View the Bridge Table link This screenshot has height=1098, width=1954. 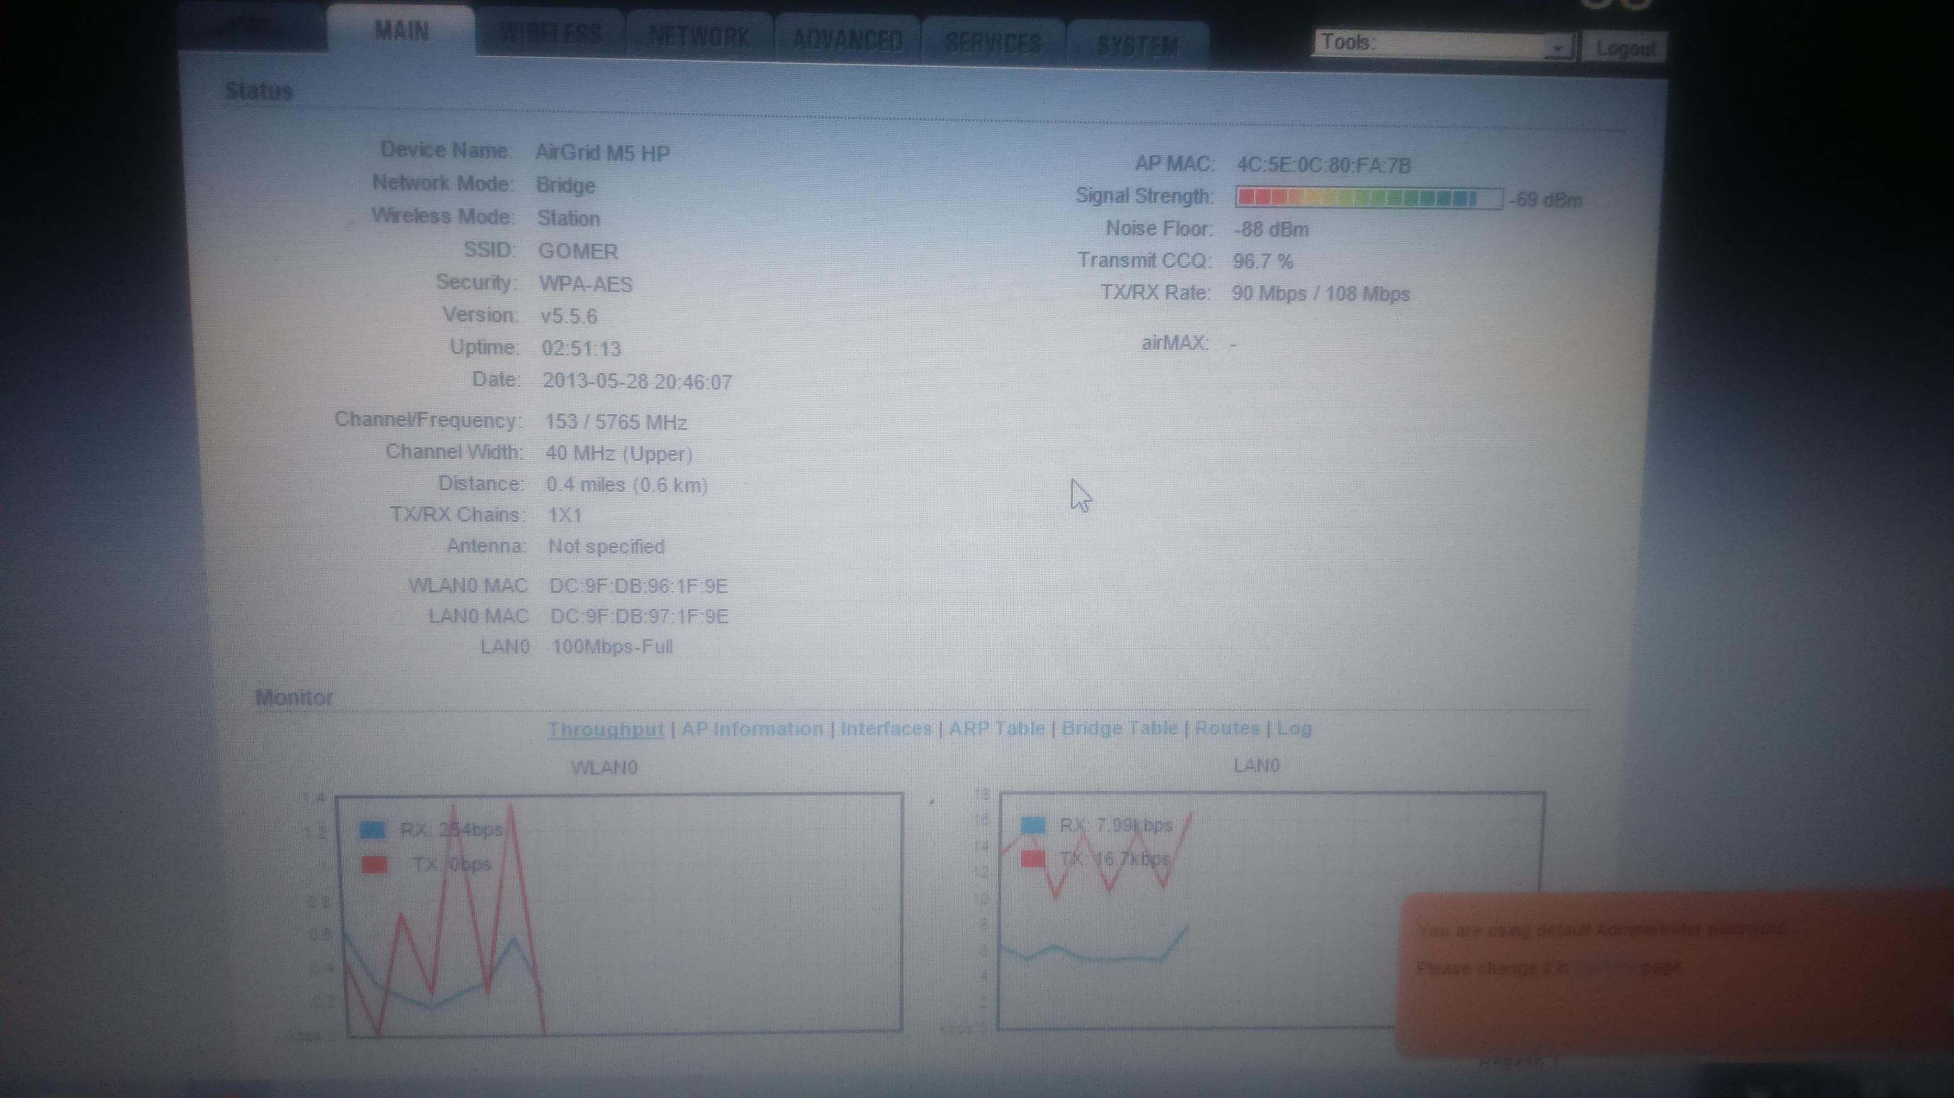(1119, 728)
